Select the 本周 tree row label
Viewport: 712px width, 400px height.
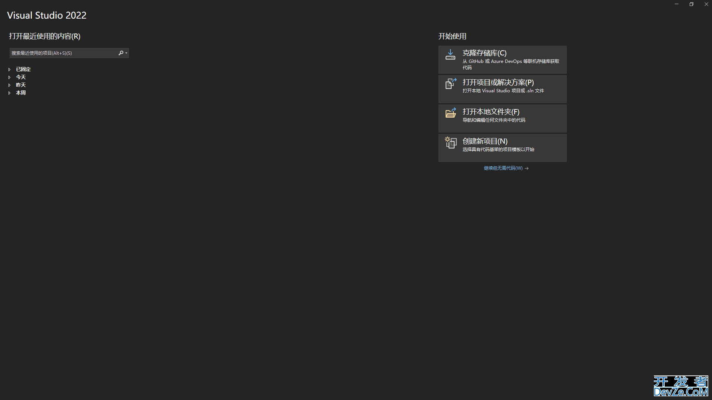21,93
